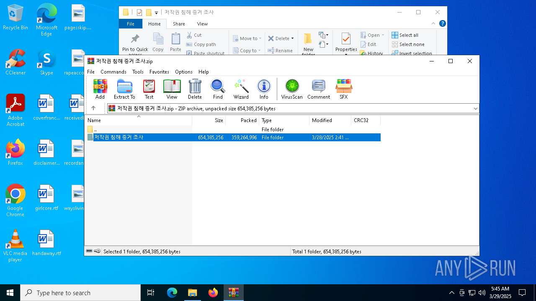Sort by Packed column header
Viewport: 536px width, 301px height.
pos(242,120)
